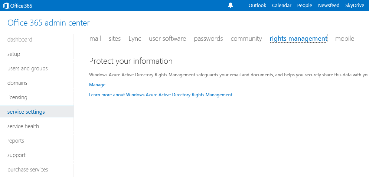Go to Outlook in top bar

pos(257,6)
